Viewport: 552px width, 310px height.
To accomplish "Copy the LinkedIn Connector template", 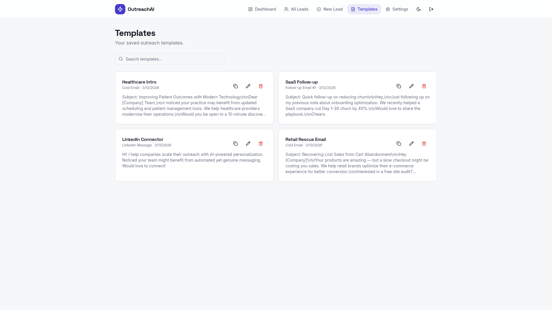I will point(235,144).
